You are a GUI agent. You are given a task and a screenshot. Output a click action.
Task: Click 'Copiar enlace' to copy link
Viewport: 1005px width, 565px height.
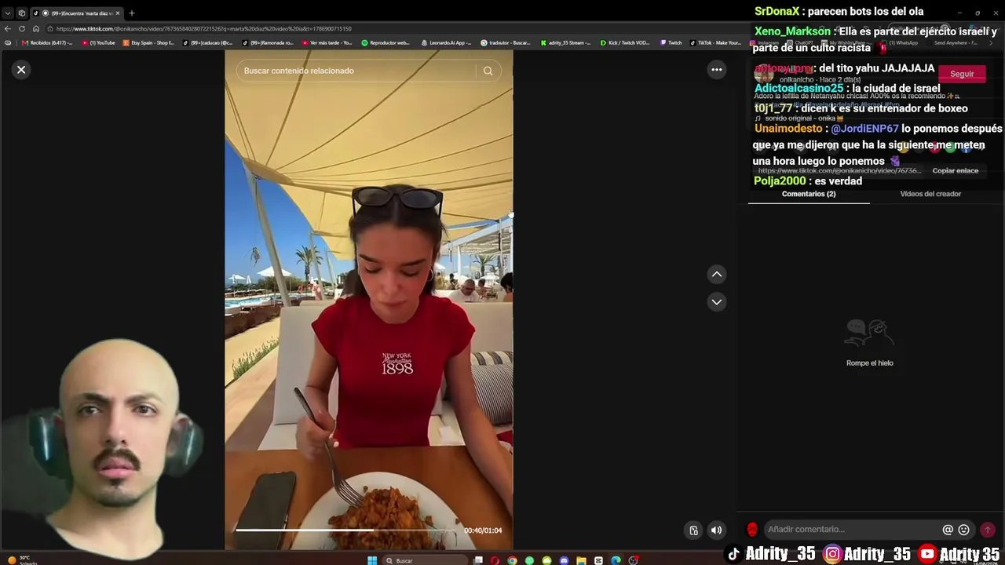click(956, 170)
